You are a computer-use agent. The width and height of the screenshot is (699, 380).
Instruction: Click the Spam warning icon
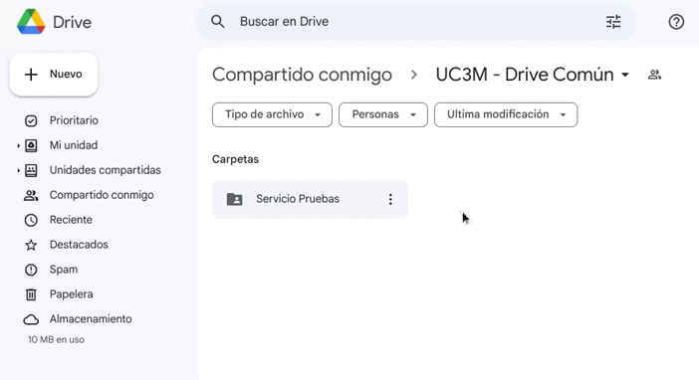click(31, 270)
